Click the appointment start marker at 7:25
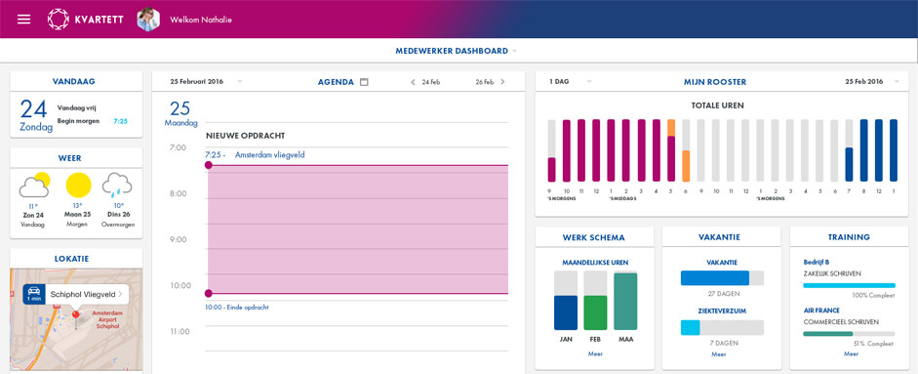This screenshot has width=918, height=374. point(209,165)
